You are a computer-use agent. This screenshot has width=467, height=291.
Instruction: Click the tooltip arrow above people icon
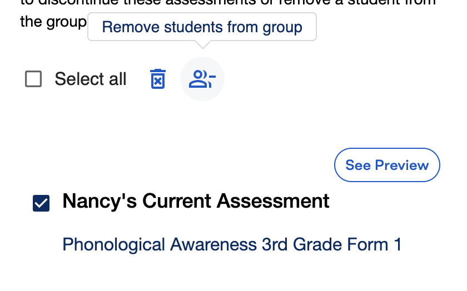coord(202,44)
